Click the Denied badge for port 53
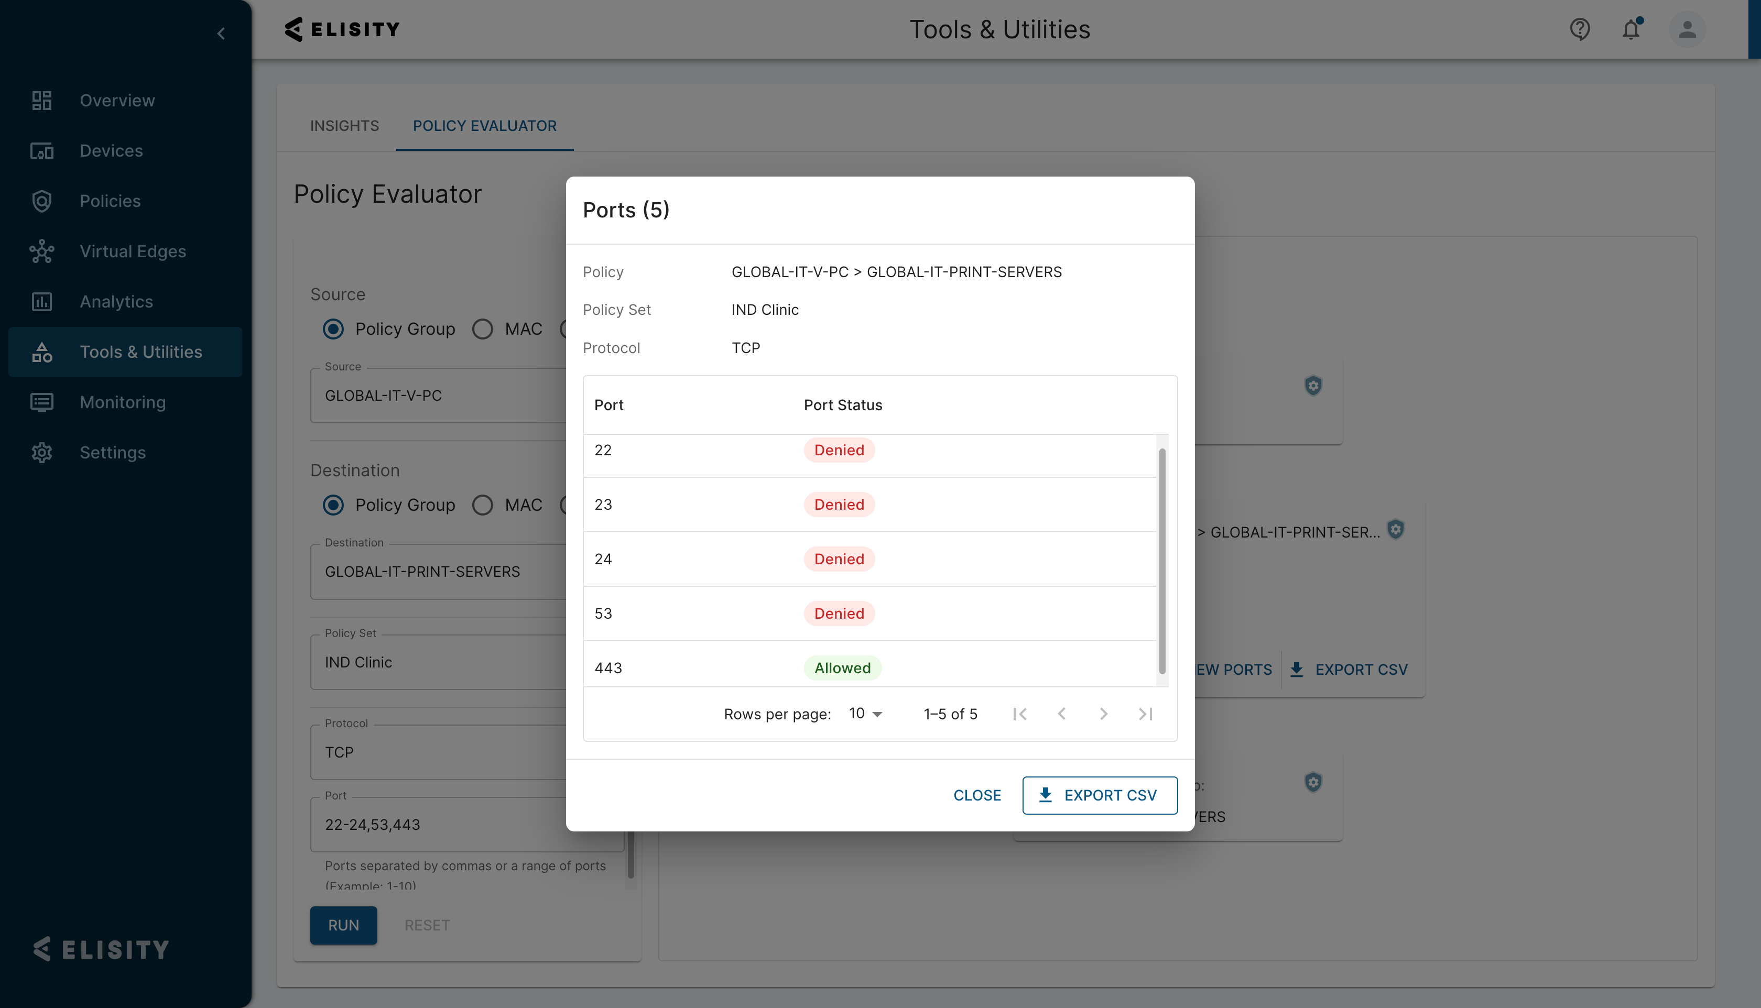The image size is (1761, 1008). tap(839, 613)
